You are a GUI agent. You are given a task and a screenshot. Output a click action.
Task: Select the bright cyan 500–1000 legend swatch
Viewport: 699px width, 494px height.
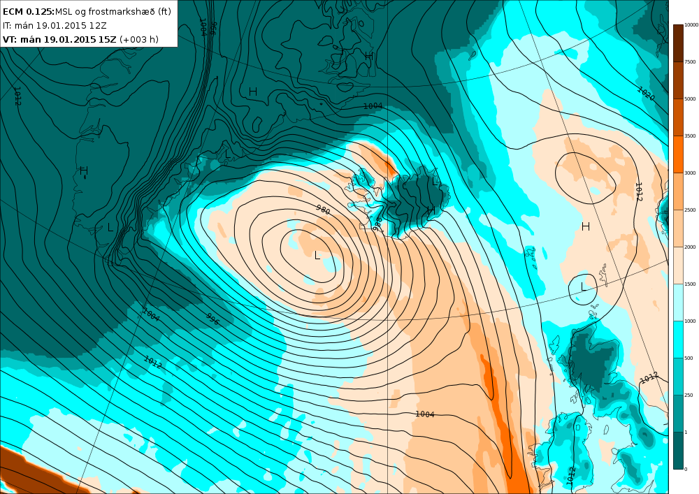coord(678,339)
